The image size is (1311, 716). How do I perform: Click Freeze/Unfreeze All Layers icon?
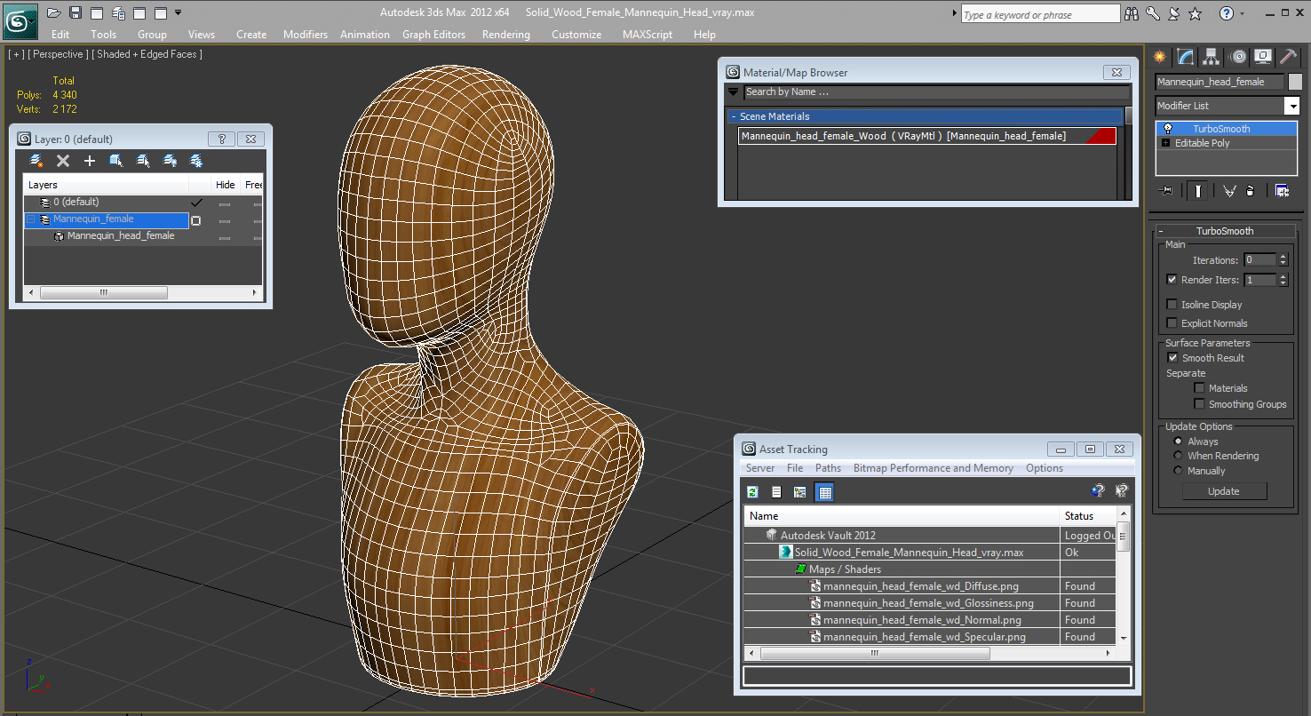click(196, 161)
